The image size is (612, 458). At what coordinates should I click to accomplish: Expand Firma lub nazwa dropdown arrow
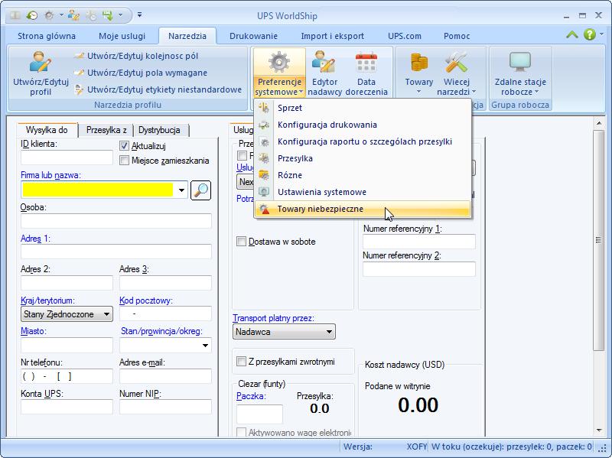[x=181, y=190]
